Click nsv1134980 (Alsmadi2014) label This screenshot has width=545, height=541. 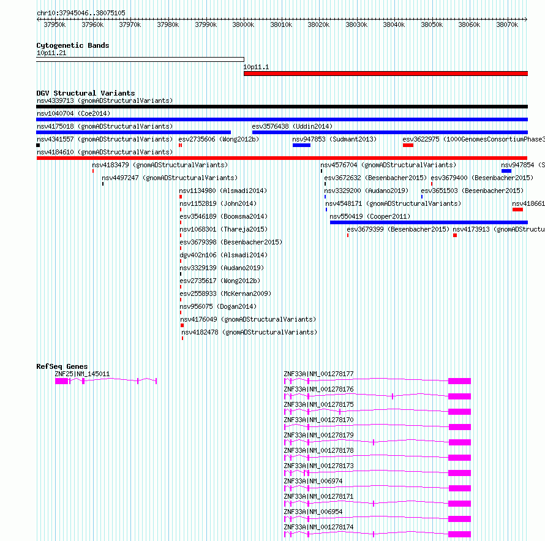223,191
